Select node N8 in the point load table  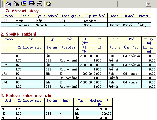(x=8, y=118)
